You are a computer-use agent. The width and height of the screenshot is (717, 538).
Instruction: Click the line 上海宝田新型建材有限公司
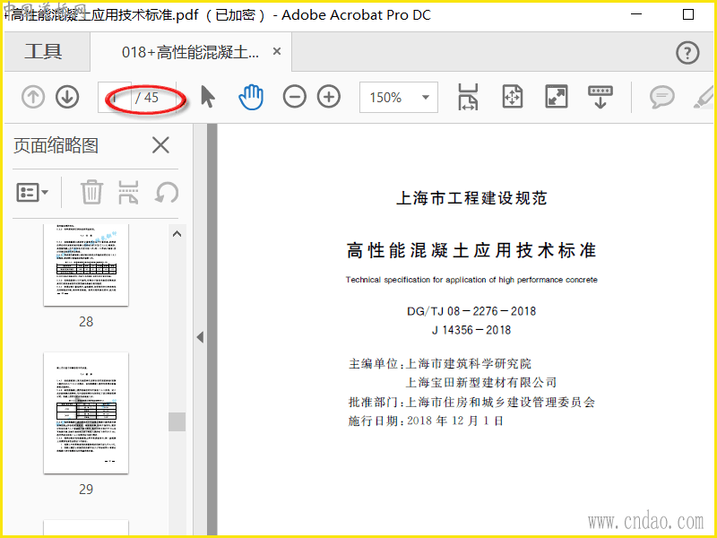pyautogui.click(x=481, y=382)
